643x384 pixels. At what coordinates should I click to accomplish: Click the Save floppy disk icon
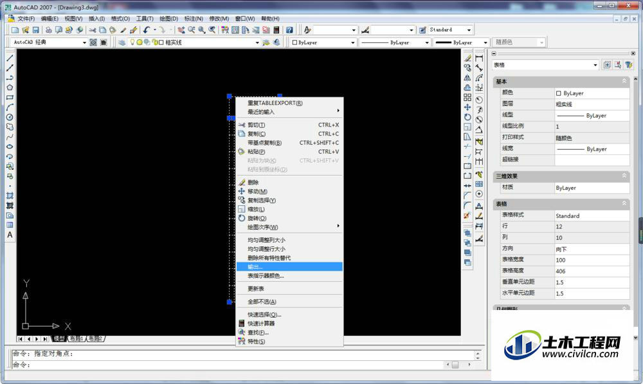35,30
